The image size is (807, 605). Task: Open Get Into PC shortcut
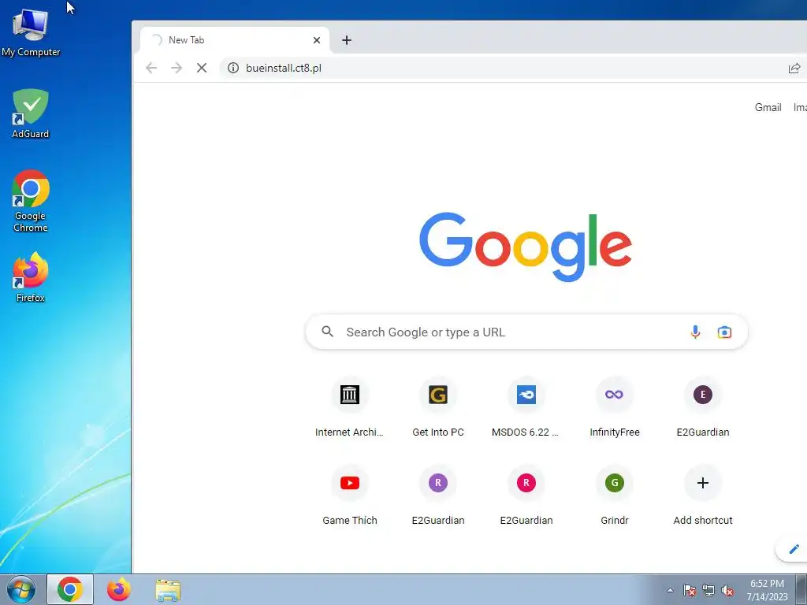[x=438, y=407]
